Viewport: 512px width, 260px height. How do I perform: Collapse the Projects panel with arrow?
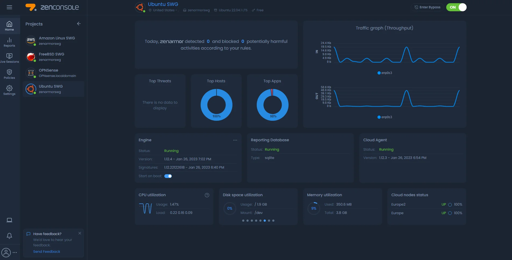79,24
